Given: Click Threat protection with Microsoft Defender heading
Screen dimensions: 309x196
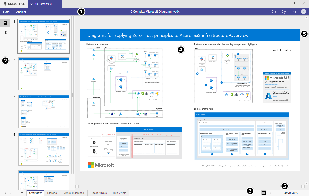Looking at the screenshot, I should click(113, 123).
